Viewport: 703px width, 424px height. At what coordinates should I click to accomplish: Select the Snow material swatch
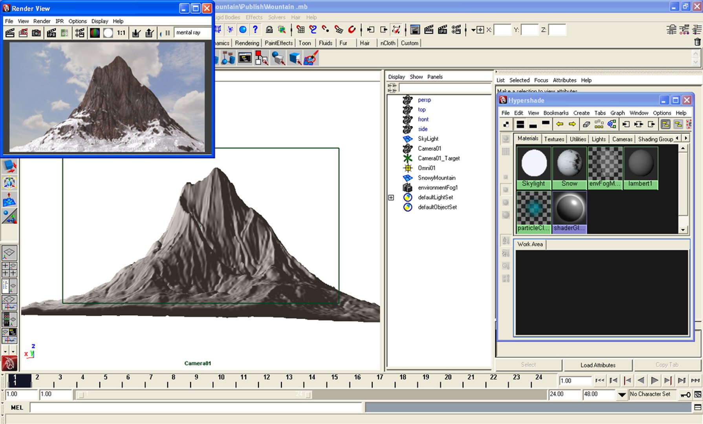tap(569, 168)
